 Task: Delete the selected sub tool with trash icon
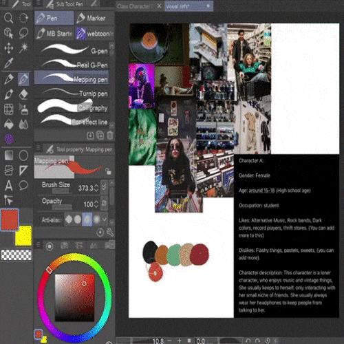tap(110, 136)
